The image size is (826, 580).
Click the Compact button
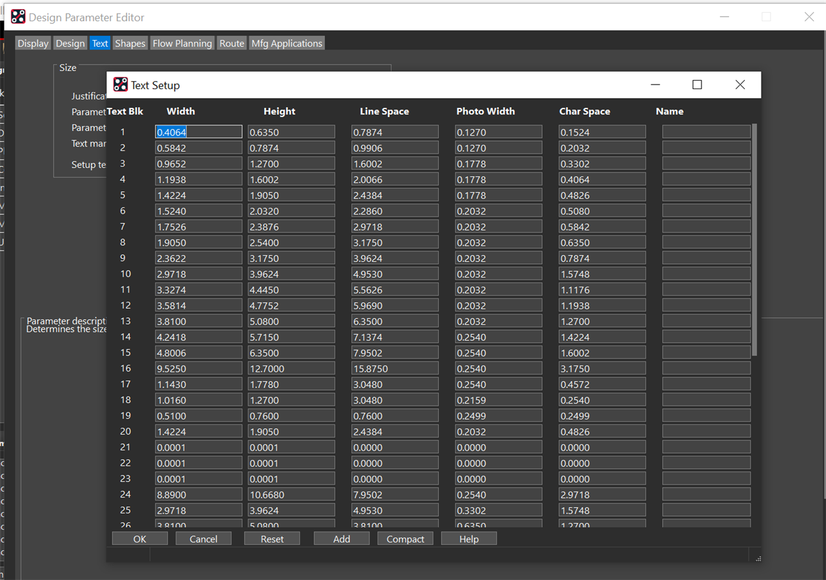point(405,539)
